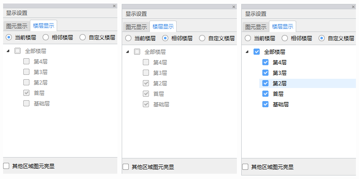This screenshot has width=359, height=179.
Task: Choose 相邻楼层 radio in right panel
Action: [x=285, y=38]
